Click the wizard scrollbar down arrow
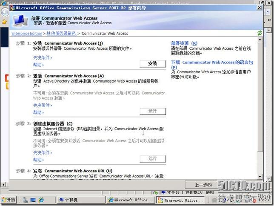 [x=260, y=177]
